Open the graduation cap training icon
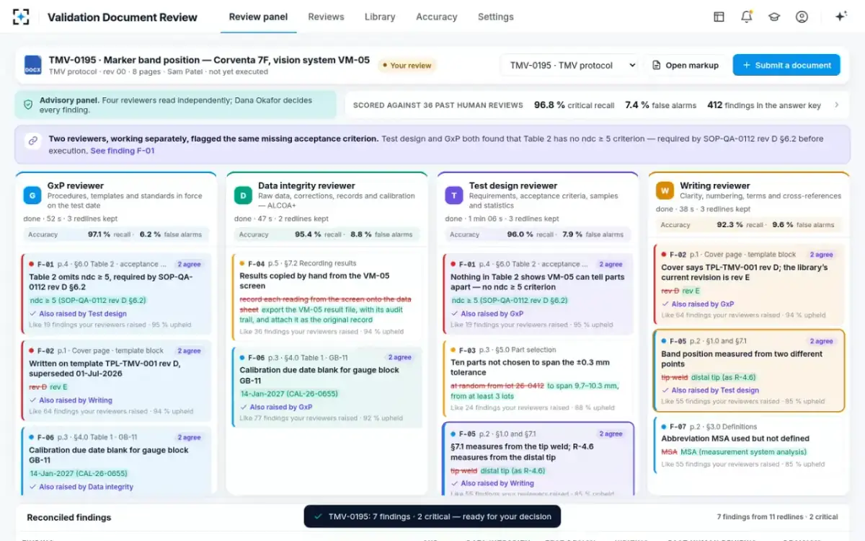865x541 pixels. pos(774,17)
